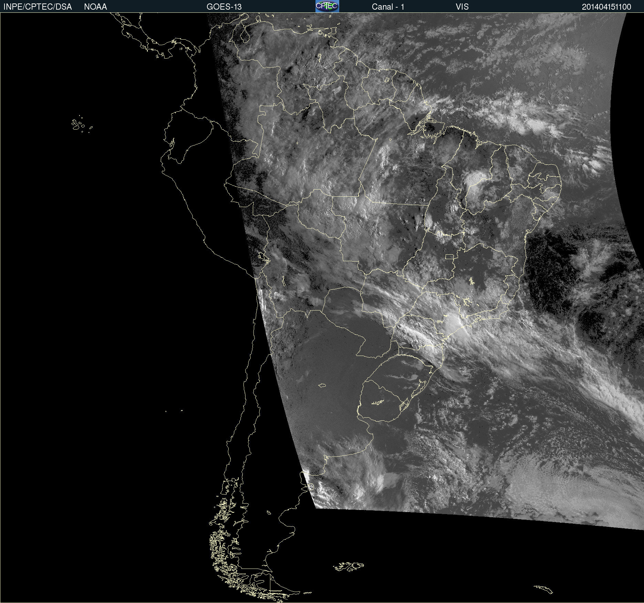Select the Canal - 1 label
The image size is (644, 603).
[x=388, y=7]
